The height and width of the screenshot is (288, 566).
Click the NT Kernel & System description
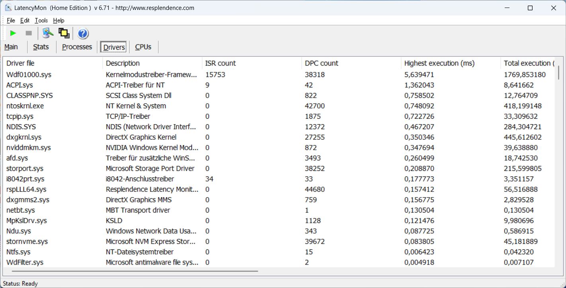pos(136,106)
